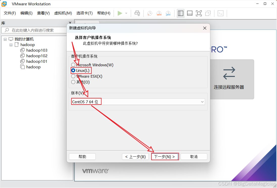Maximize the VMware Workstation window
This screenshot has width=277, height=188.
tap(265, 4)
